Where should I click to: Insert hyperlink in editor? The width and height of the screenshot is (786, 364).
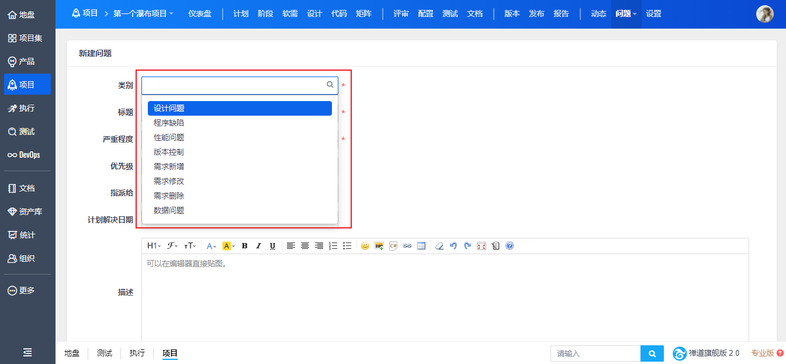[x=407, y=246]
